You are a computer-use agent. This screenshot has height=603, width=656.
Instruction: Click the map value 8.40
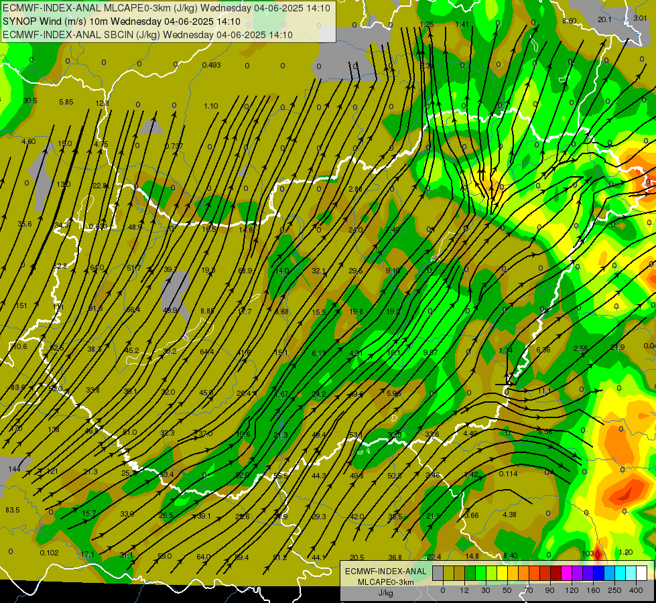click(x=511, y=555)
